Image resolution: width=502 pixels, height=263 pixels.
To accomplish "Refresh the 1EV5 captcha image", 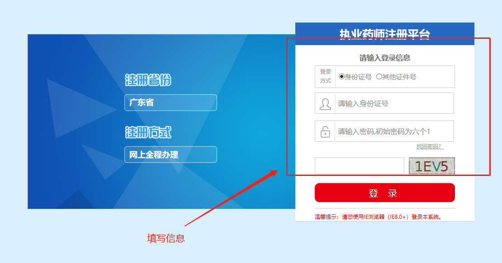I will click(432, 166).
